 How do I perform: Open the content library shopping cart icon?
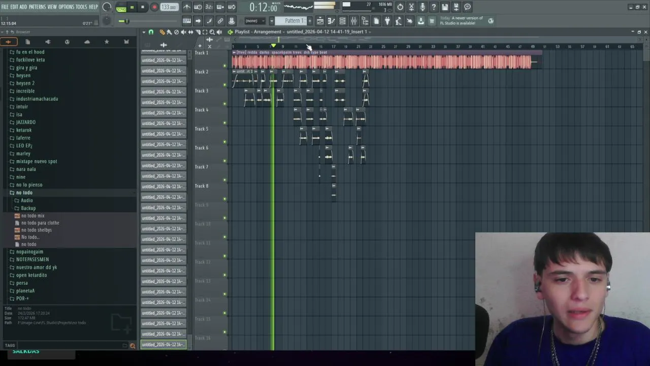point(432,21)
